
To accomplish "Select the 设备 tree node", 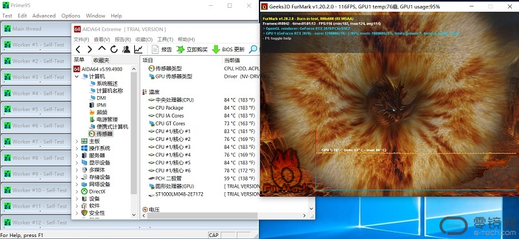I will pyautogui.click(x=91, y=199).
